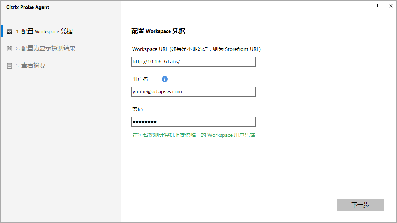
Task: Focus the 用户名 text box
Action: point(193,92)
